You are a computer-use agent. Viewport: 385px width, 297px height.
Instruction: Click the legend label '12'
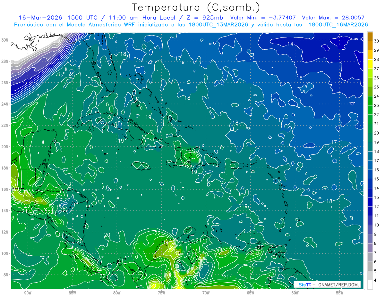[x=377, y=207]
